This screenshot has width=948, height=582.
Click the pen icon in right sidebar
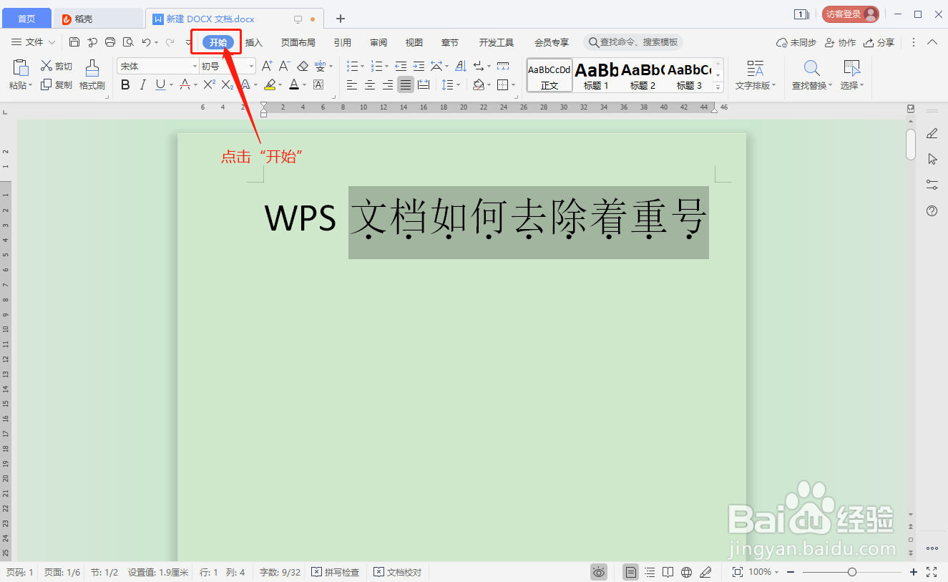point(932,133)
